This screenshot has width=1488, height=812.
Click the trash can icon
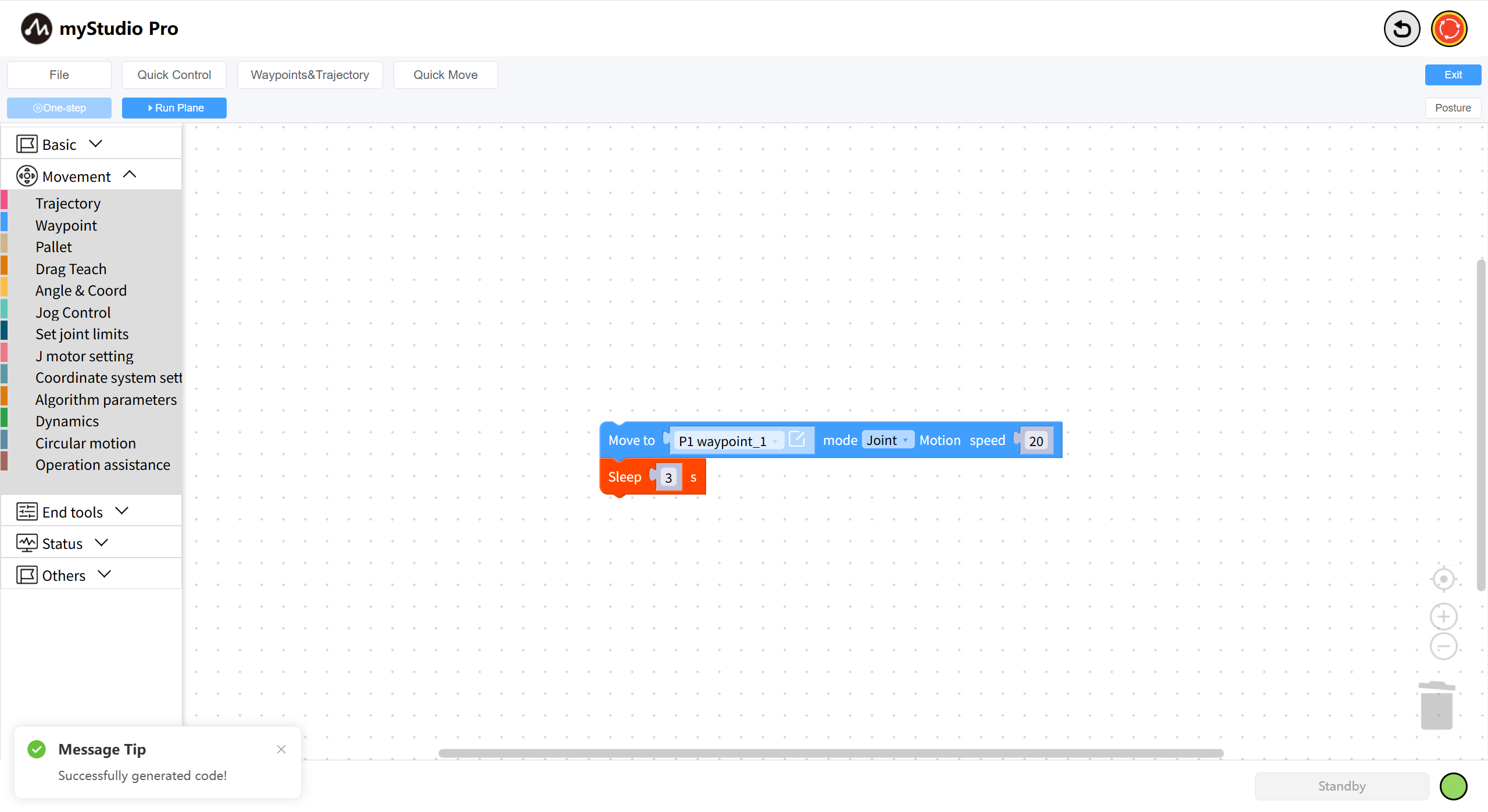pos(1436,706)
